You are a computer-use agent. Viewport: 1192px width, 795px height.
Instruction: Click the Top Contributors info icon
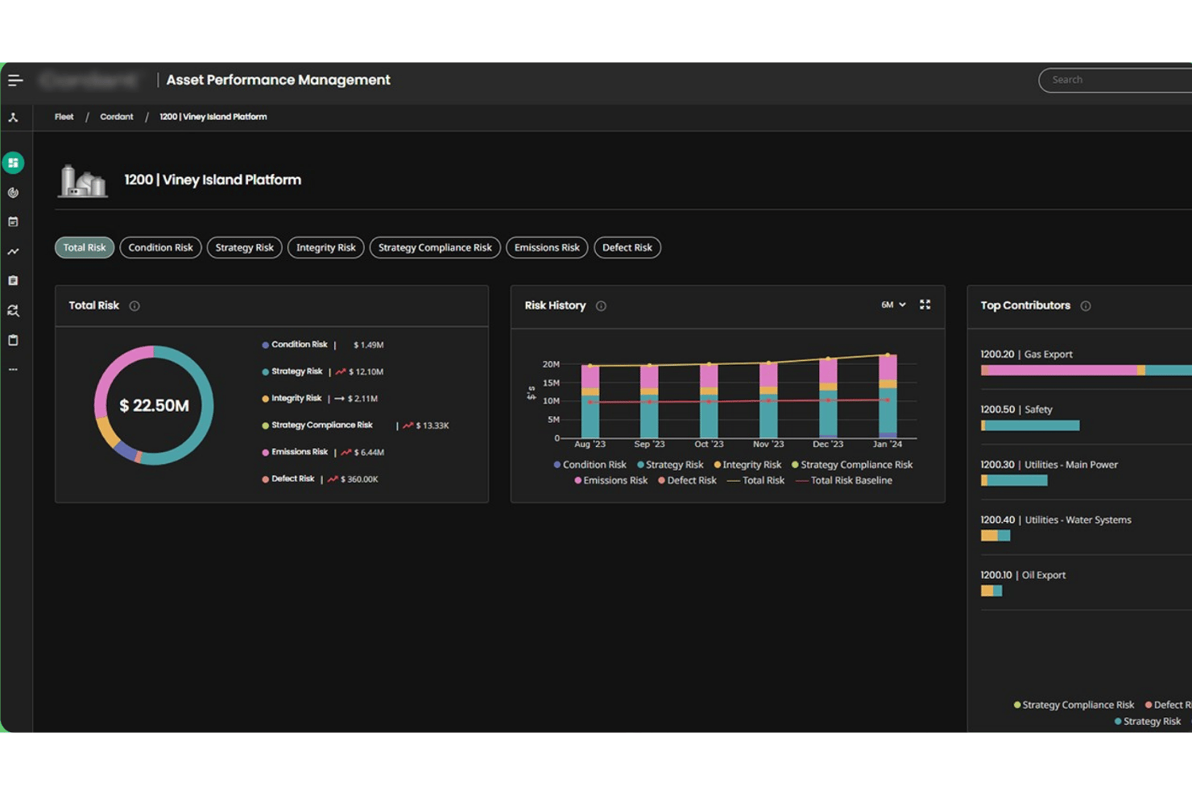click(x=1086, y=306)
